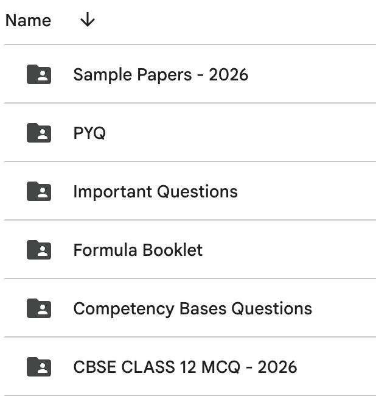Open CBSE CLASS 12 MCQ - 2026 title

tap(185, 367)
